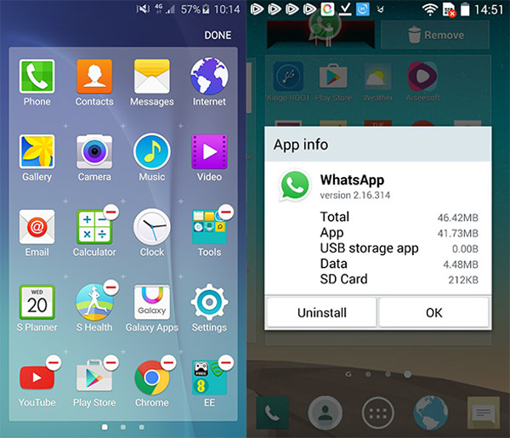Tap OK in App info dialog
Screen dimensions: 510x438
click(433, 312)
